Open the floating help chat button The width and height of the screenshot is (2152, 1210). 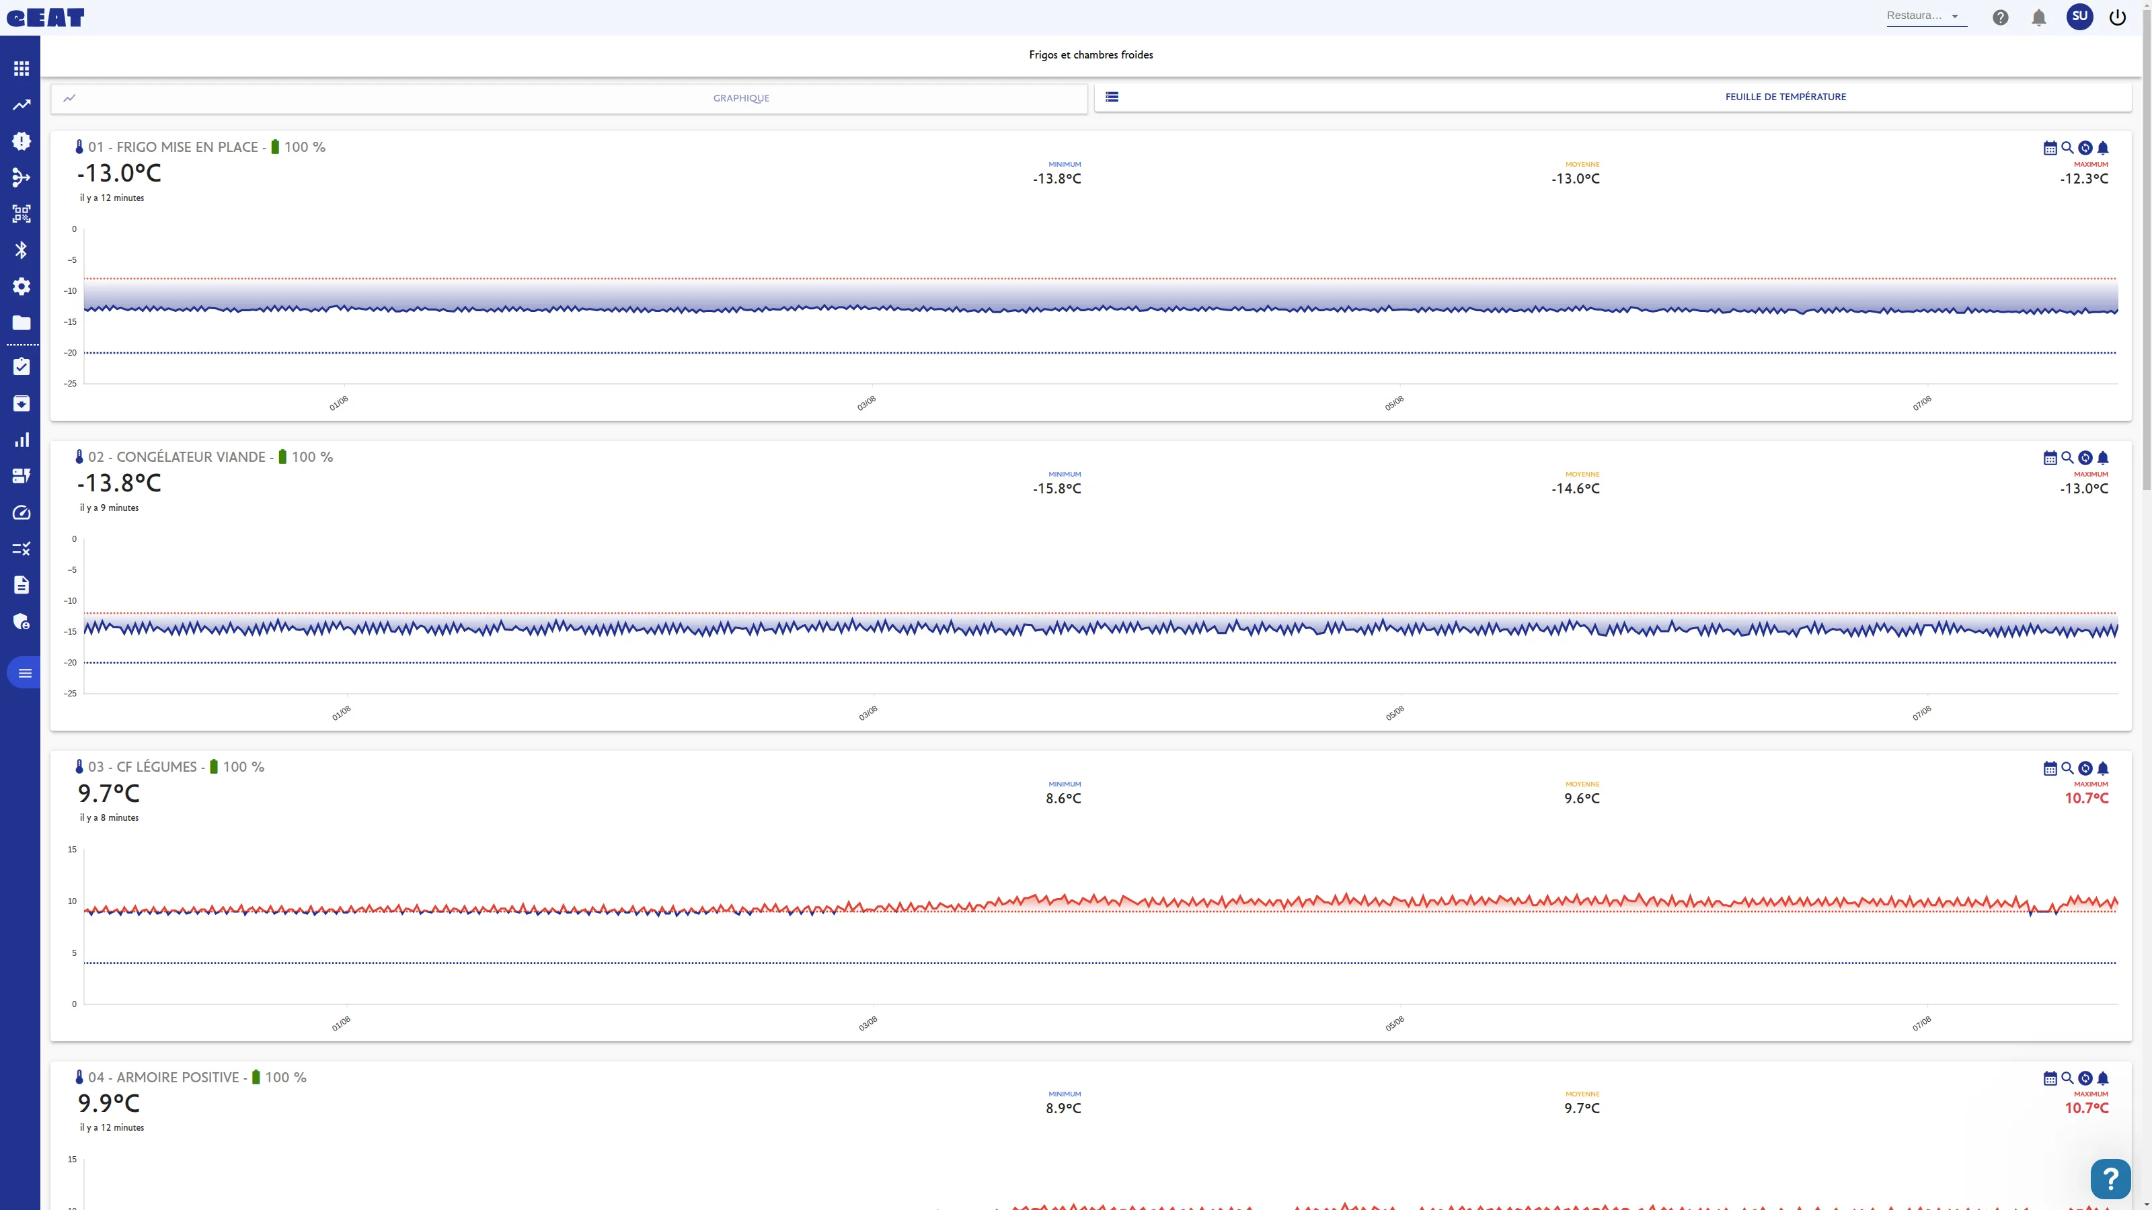click(x=2110, y=1178)
